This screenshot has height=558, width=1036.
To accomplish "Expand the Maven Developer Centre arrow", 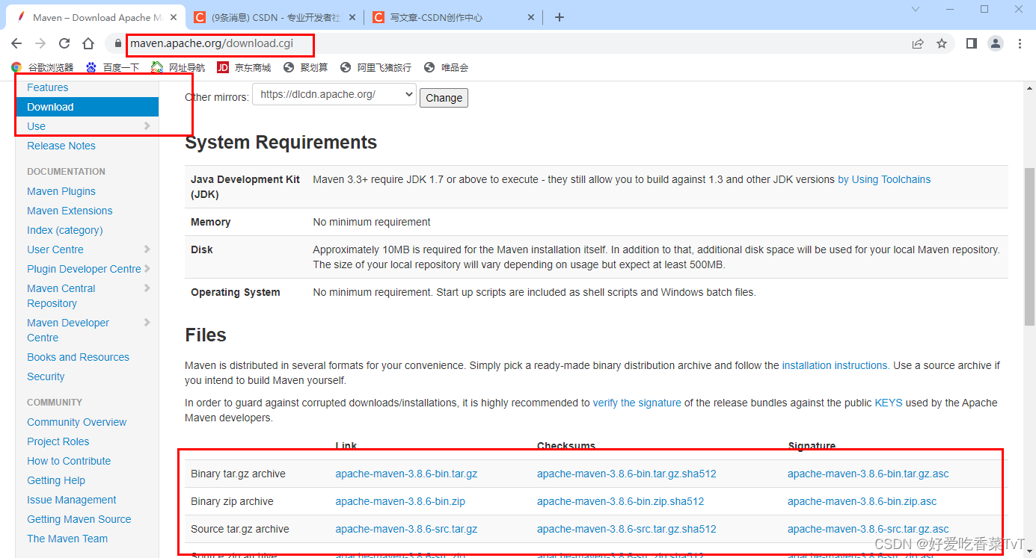I will pos(147,323).
